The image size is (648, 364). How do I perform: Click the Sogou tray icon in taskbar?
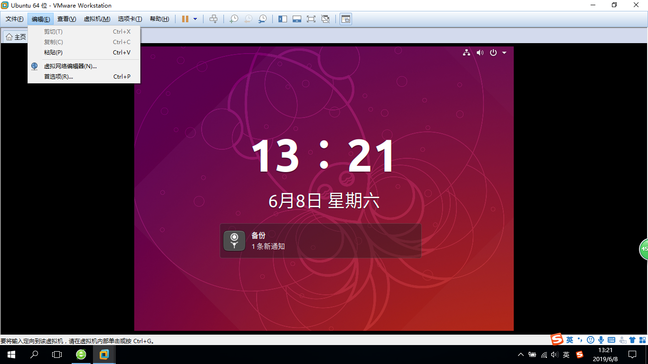point(580,355)
